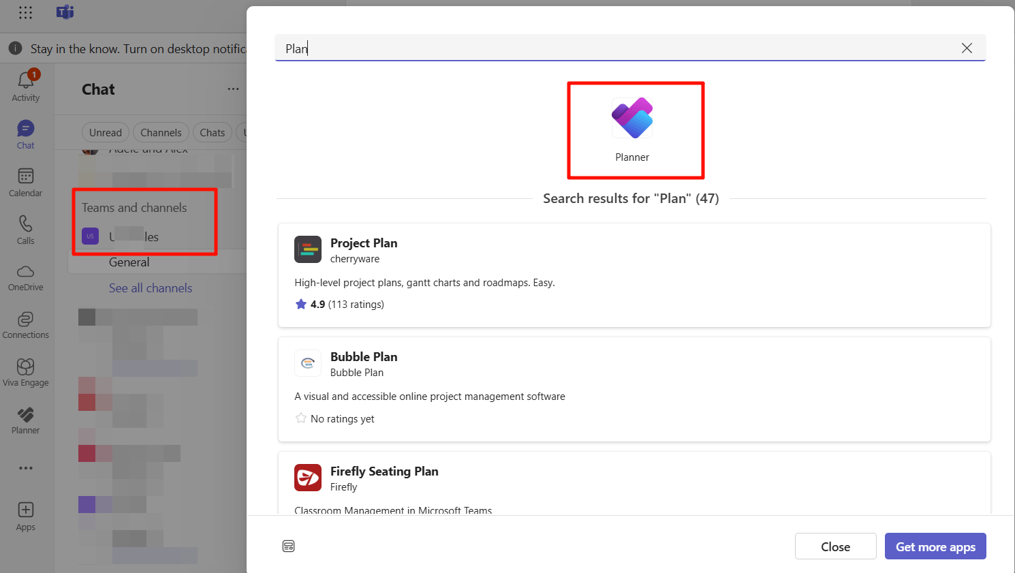Screen dimensions: 1015x573
Task: Click the Microsoft Teams logo
Action: [65, 13]
